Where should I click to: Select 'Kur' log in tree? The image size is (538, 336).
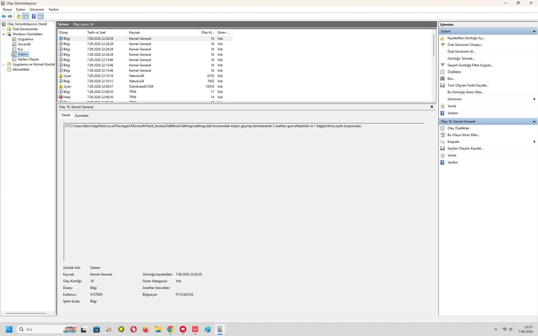tap(20, 49)
